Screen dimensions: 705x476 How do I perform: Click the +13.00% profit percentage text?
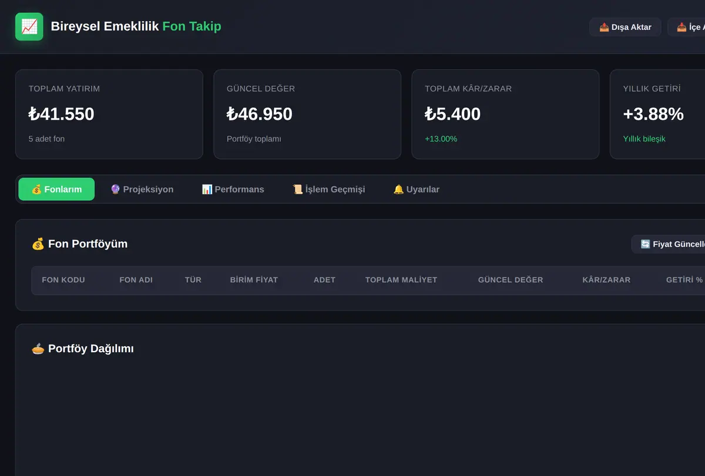tap(441, 139)
